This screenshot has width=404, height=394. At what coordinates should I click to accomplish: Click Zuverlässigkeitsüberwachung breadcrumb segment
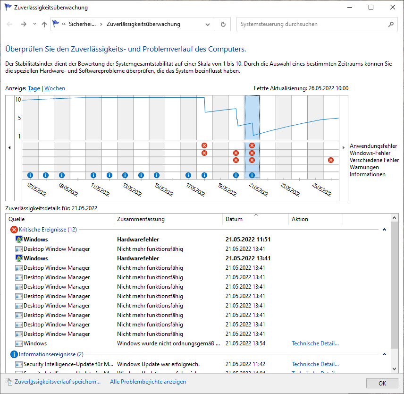pos(143,24)
